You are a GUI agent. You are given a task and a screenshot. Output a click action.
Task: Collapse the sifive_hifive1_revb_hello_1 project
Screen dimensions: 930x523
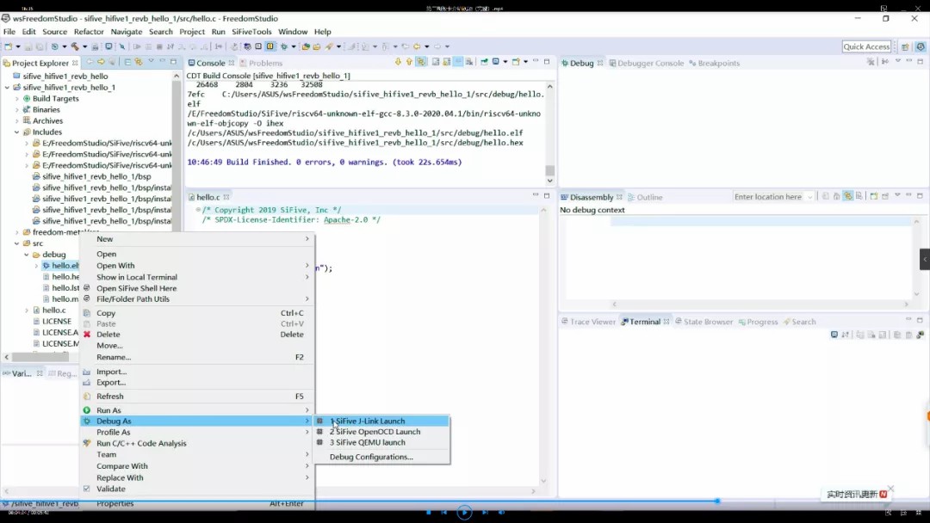(7, 87)
